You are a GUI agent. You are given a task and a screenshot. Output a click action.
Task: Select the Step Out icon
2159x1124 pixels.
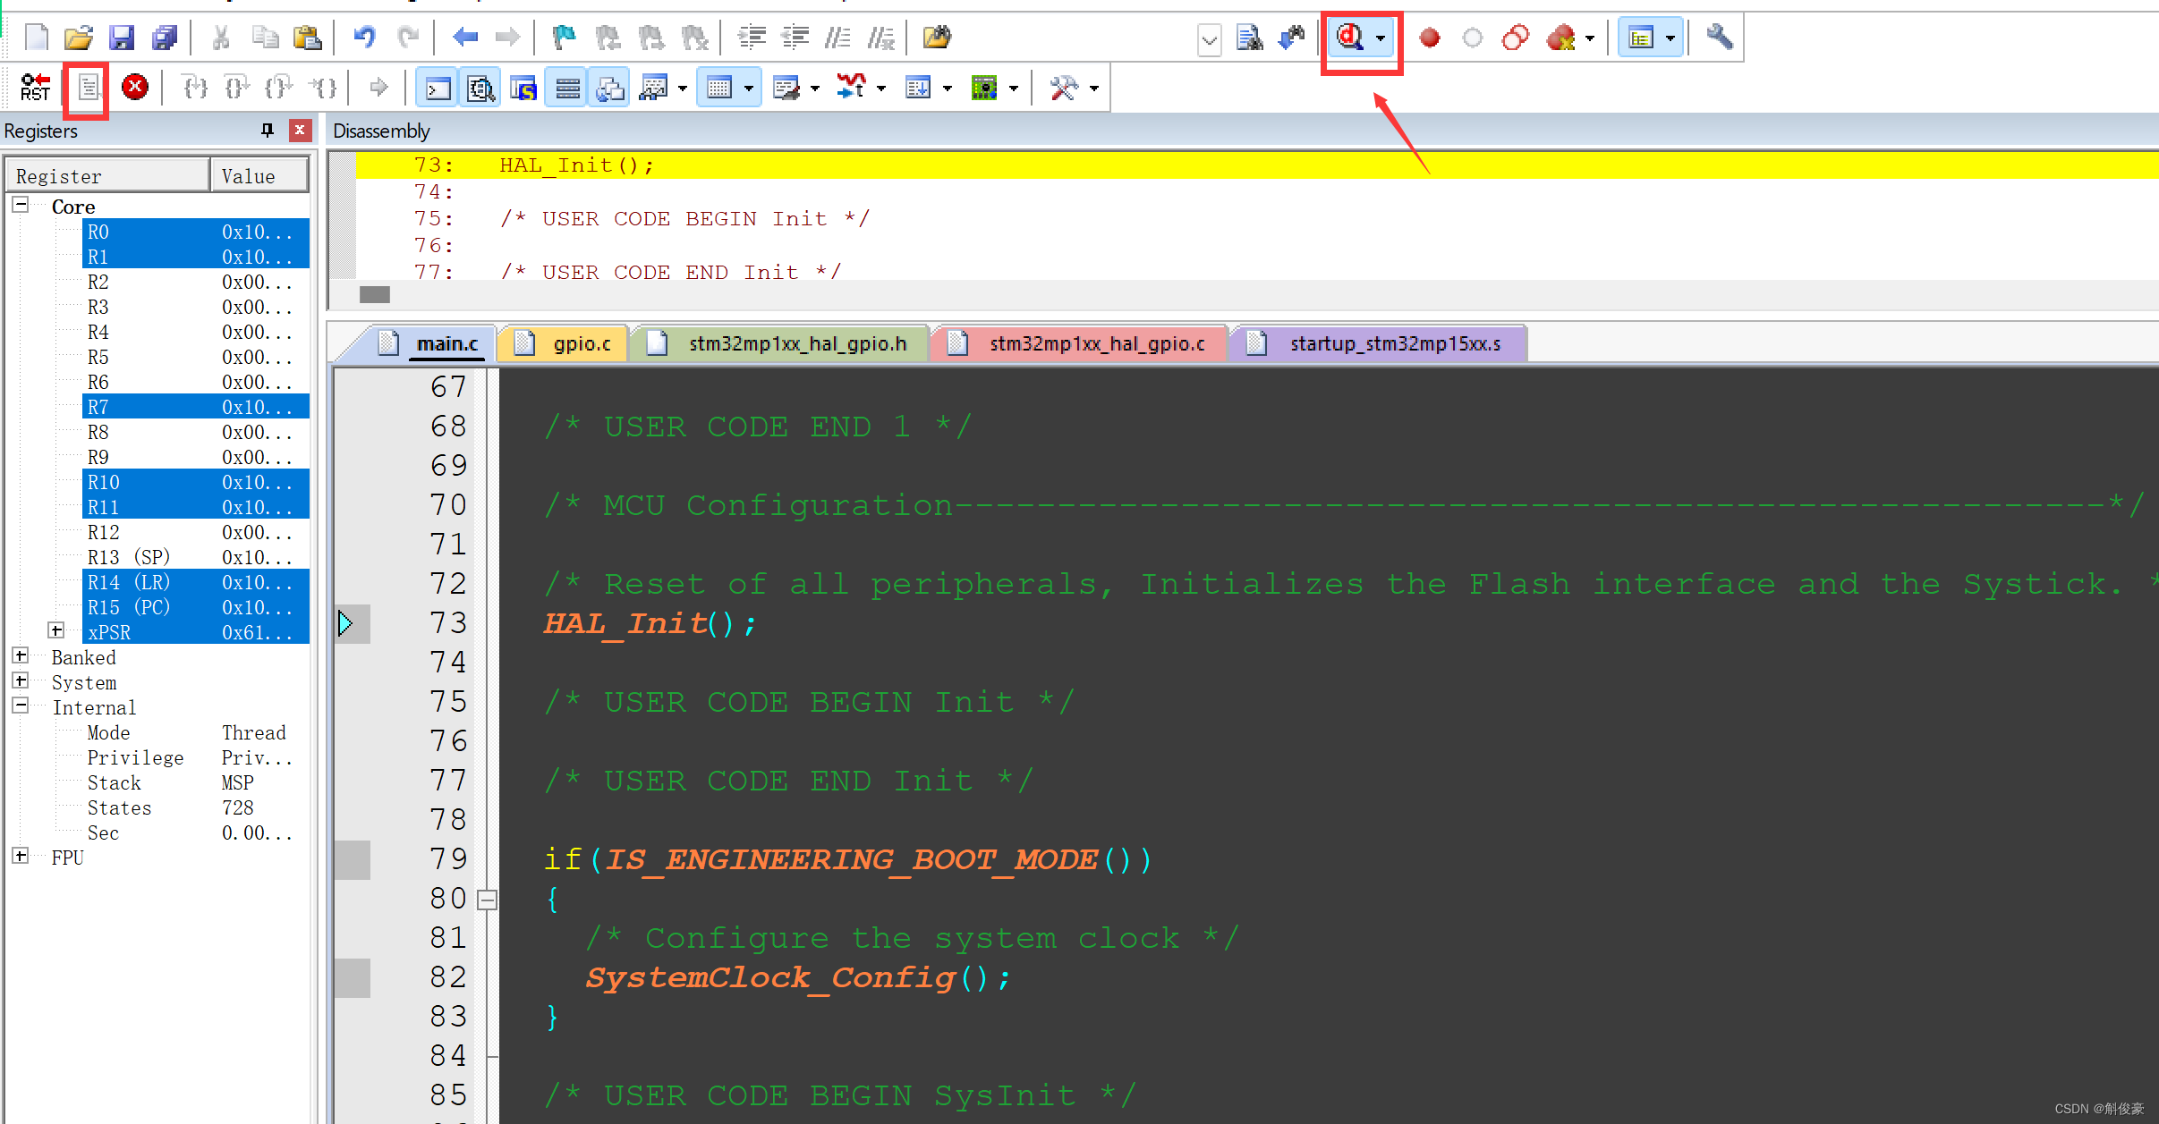click(279, 87)
